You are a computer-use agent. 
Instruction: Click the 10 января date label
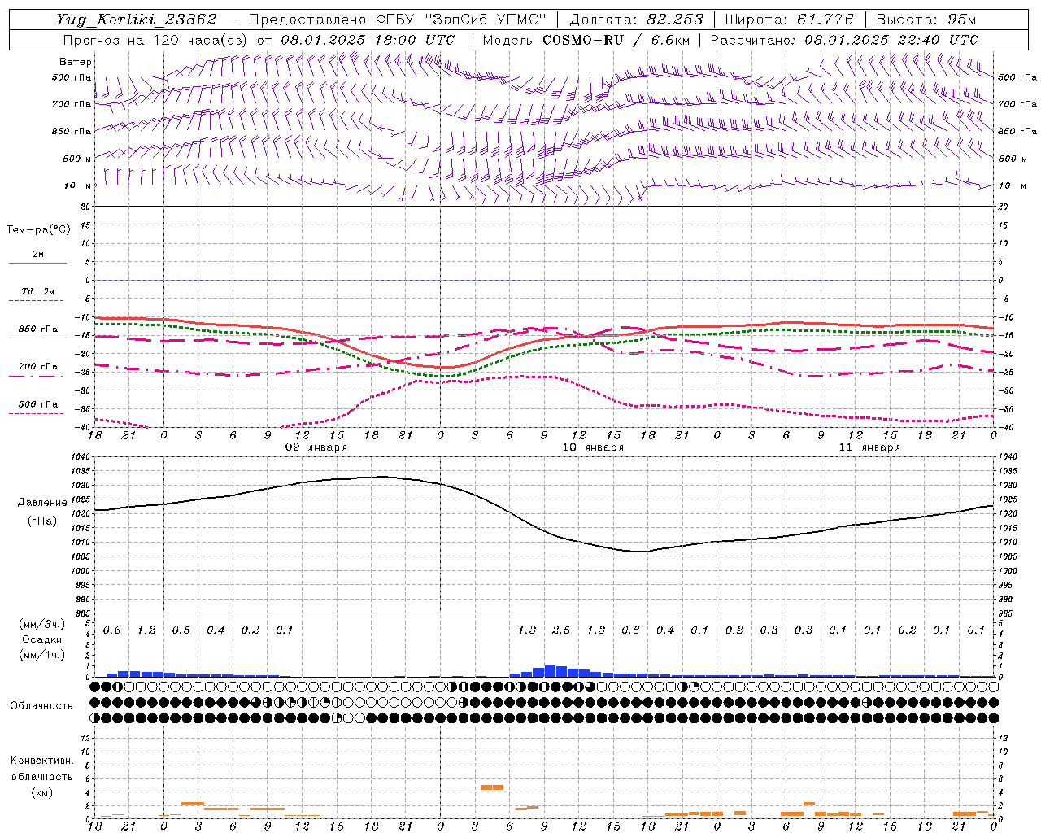coord(593,447)
